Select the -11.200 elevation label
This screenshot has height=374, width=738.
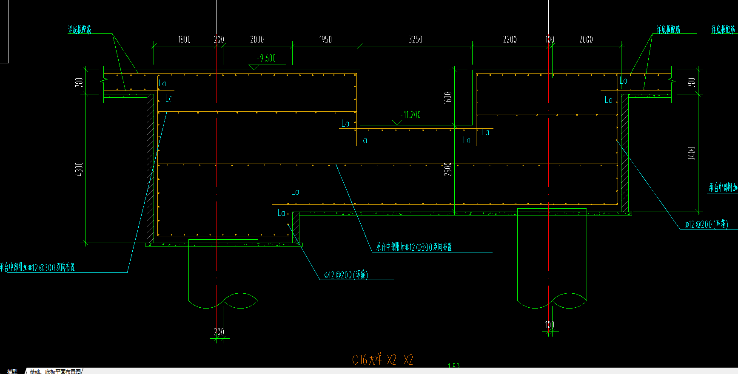(x=410, y=115)
